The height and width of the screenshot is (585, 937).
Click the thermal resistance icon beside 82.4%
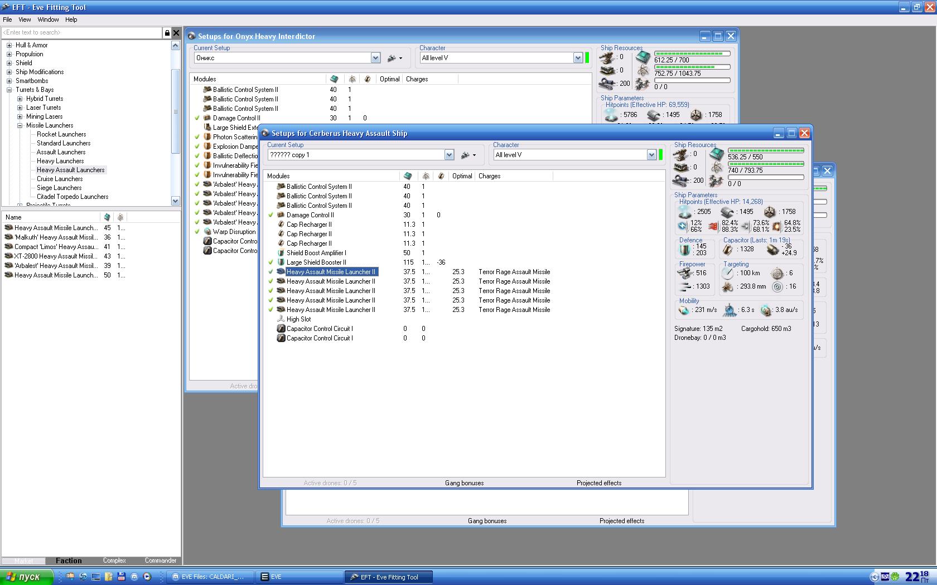pos(713,226)
